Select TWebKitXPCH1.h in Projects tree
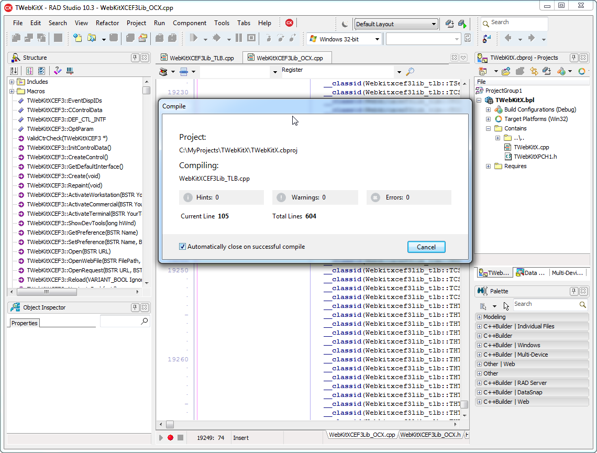597x453 pixels. click(x=535, y=157)
